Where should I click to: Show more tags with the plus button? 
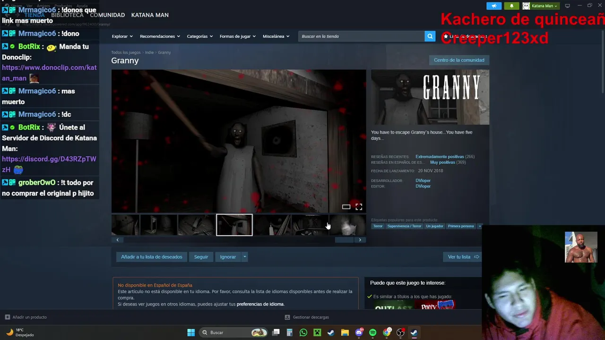point(480,226)
